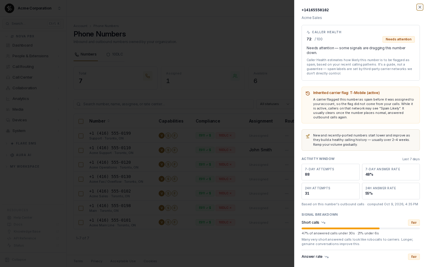Image resolution: width=427 pixels, height=267 pixels.
Task: Click the Caller Health pulse icon
Action: pos(308,32)
